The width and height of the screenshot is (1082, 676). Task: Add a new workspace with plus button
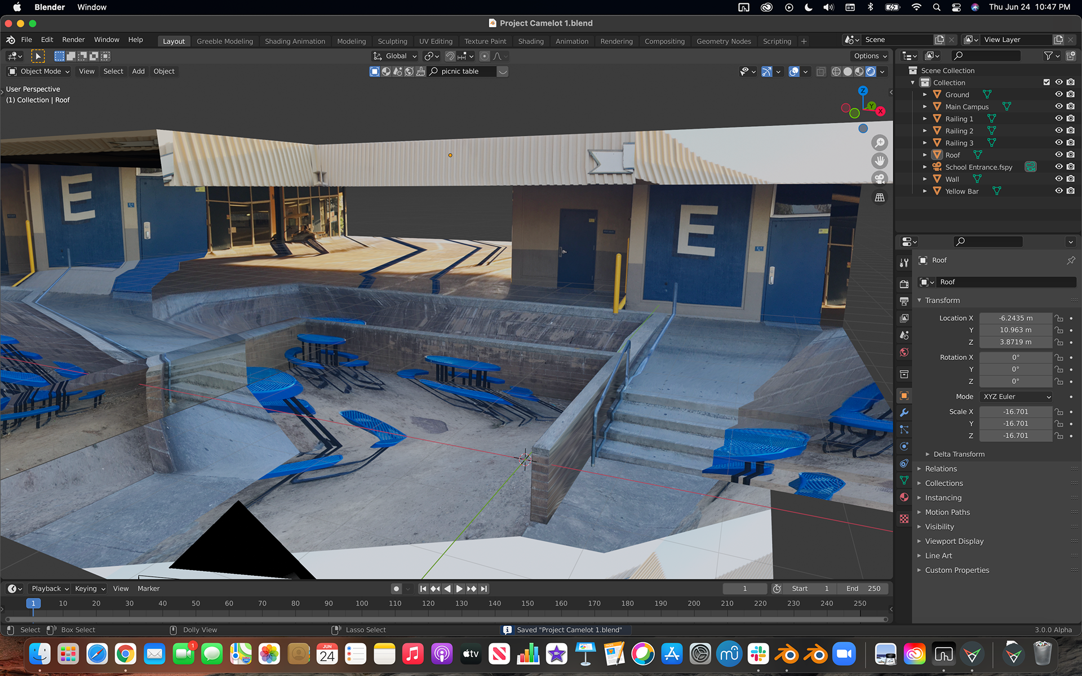tap(804, 41)
